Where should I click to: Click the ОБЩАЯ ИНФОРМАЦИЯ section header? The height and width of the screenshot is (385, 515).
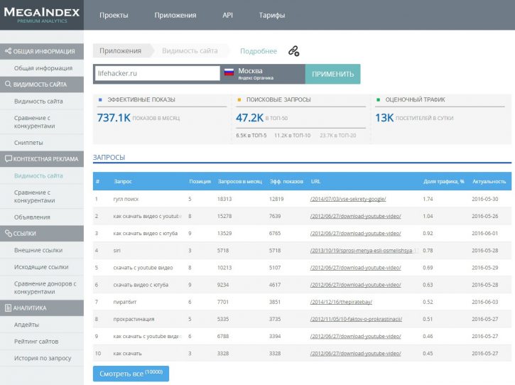coord(42,51)
